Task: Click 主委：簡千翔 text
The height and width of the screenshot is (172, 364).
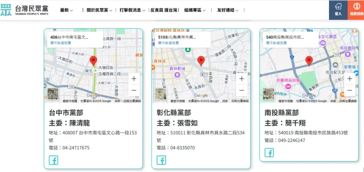Action: pyautogui.click(x=285, y=123)
